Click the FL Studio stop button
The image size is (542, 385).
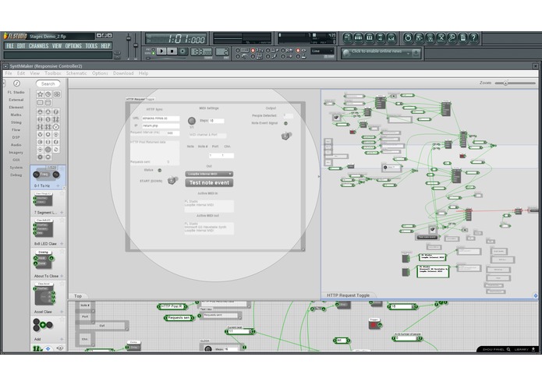pos(172,51)
